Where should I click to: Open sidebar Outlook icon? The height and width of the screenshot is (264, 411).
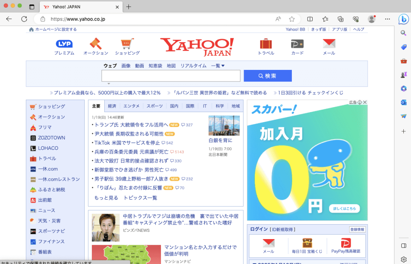(x=404, y=102)
